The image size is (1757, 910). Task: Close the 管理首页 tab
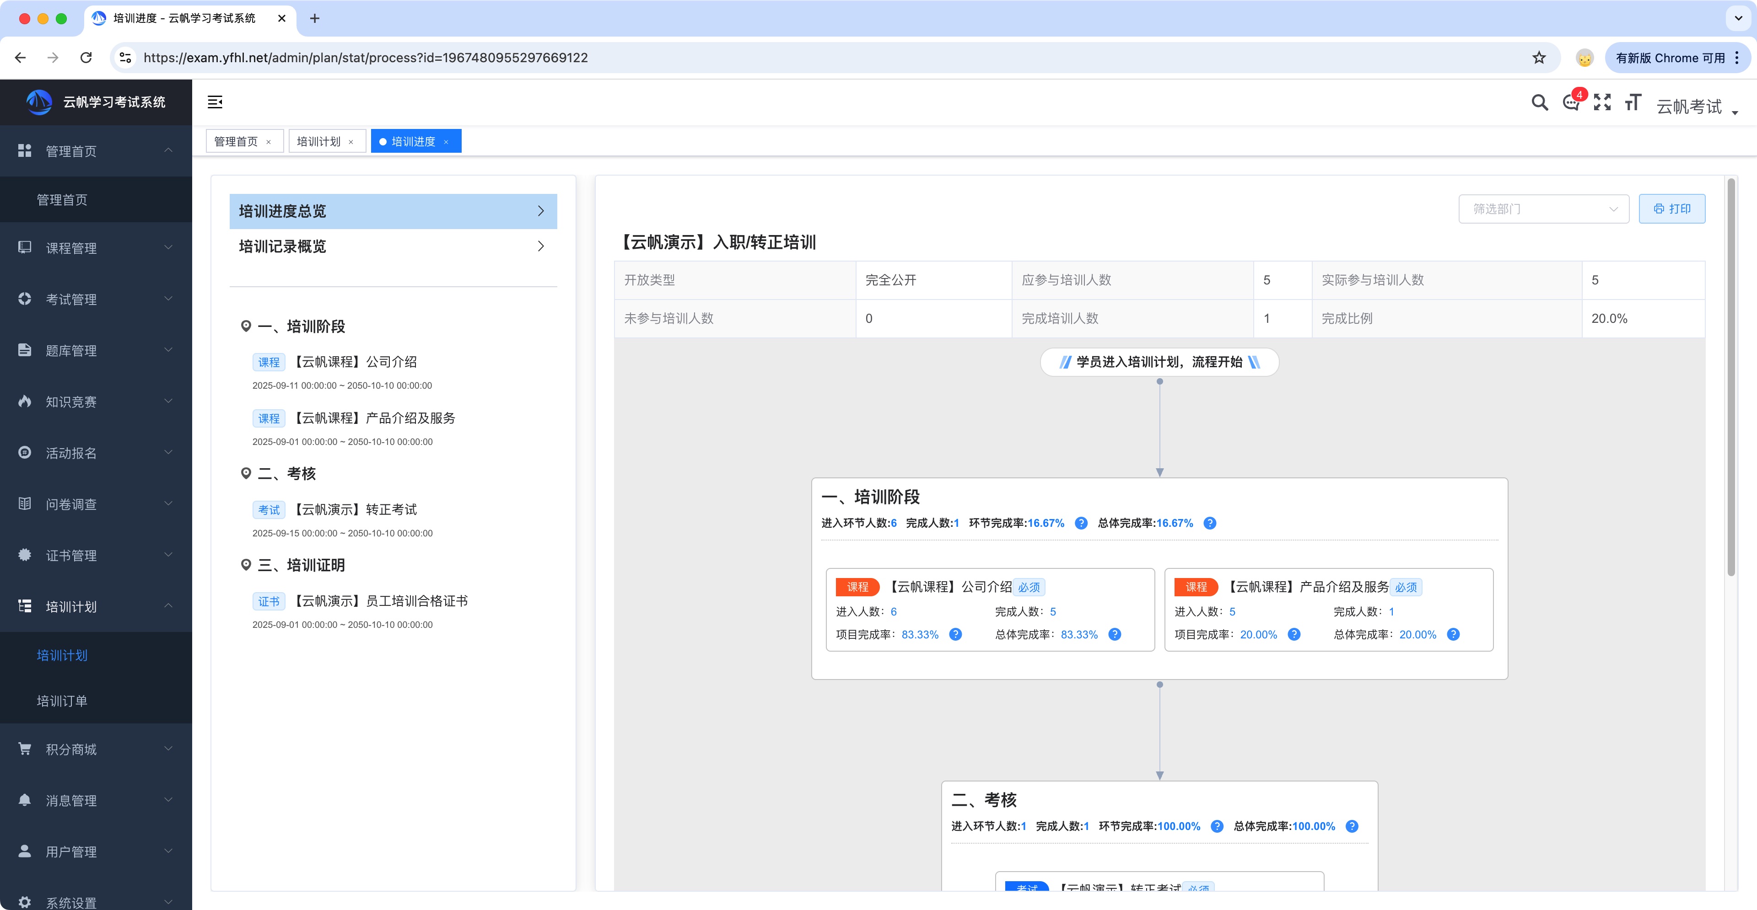pos(269,143)
